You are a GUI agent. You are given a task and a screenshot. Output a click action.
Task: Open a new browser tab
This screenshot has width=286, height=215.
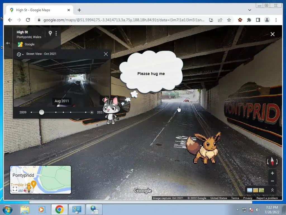coord(79,10)
